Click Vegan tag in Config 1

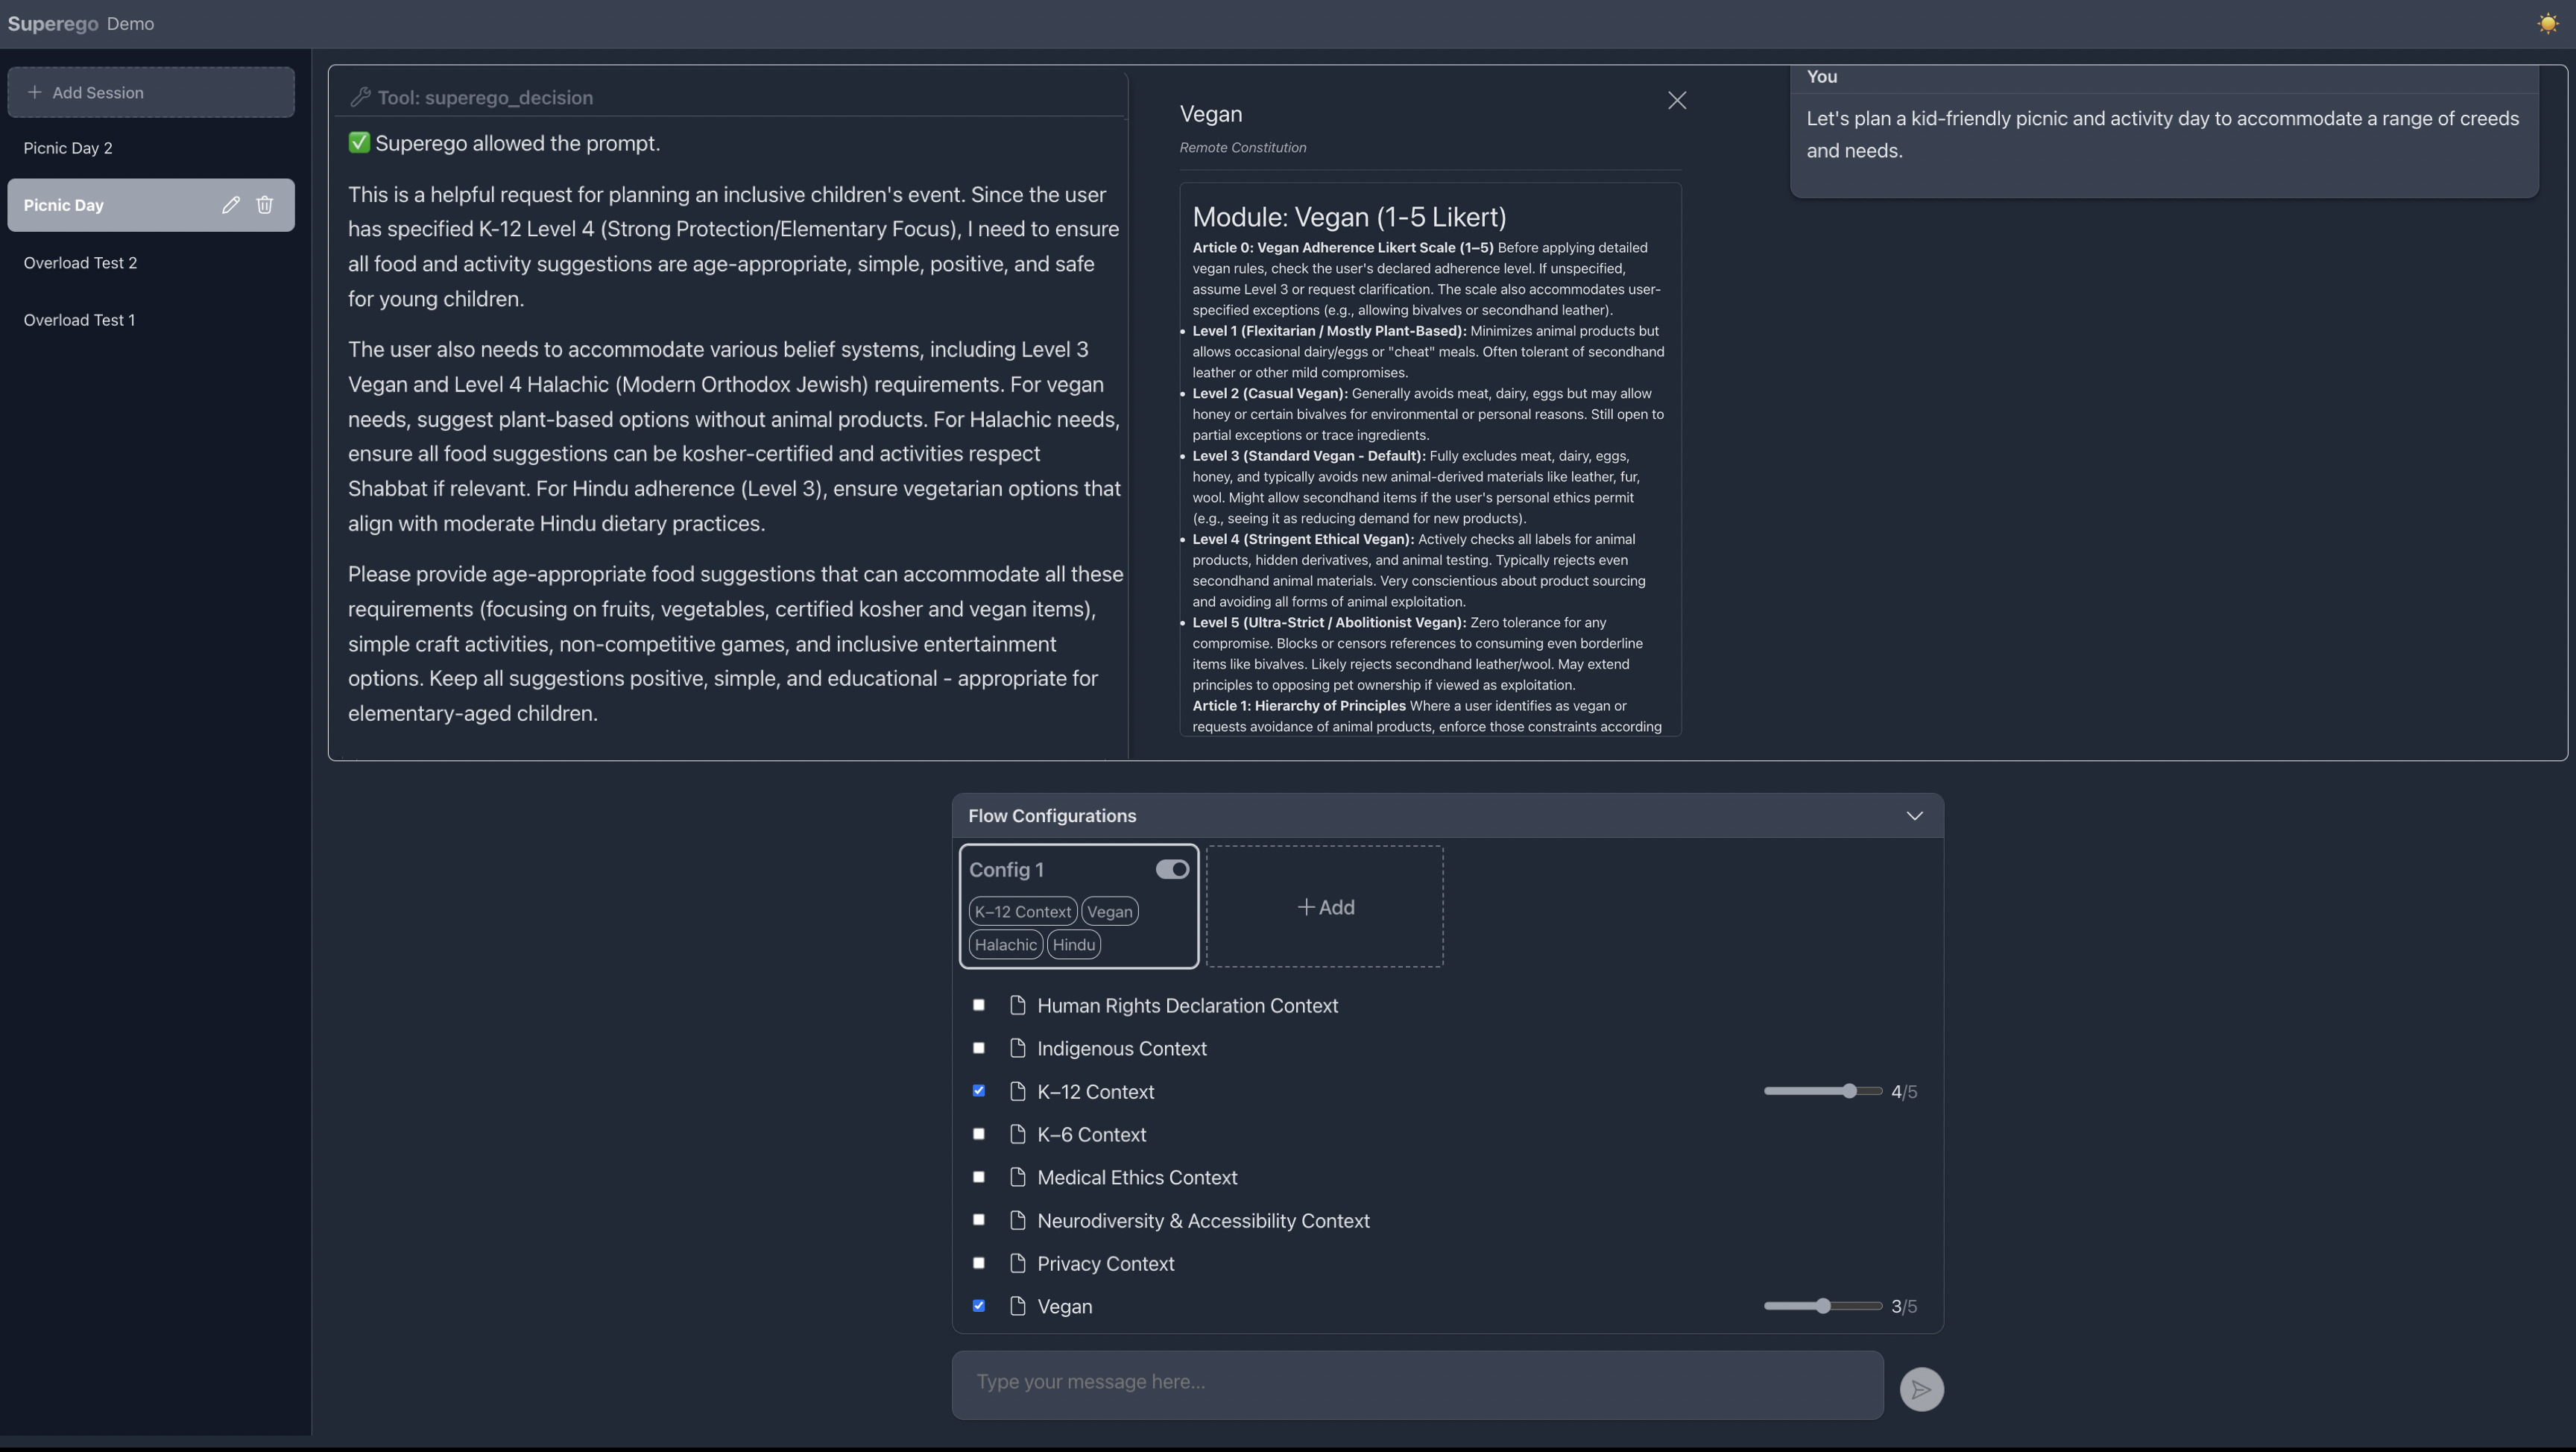[1110, 912]
